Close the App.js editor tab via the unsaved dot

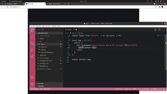click(76, 30)
